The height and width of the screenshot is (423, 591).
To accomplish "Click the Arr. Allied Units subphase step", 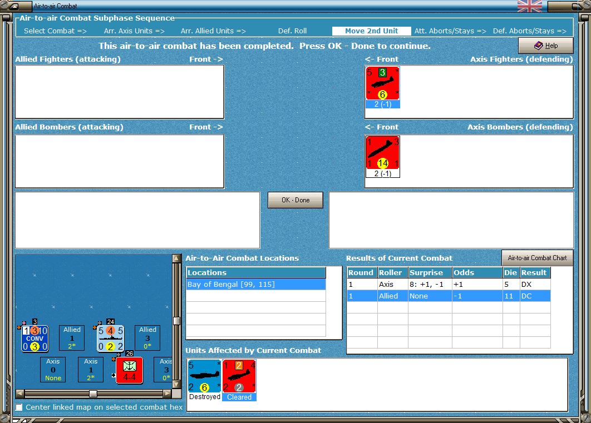I will pyautogui.click(x=213, y=31).
